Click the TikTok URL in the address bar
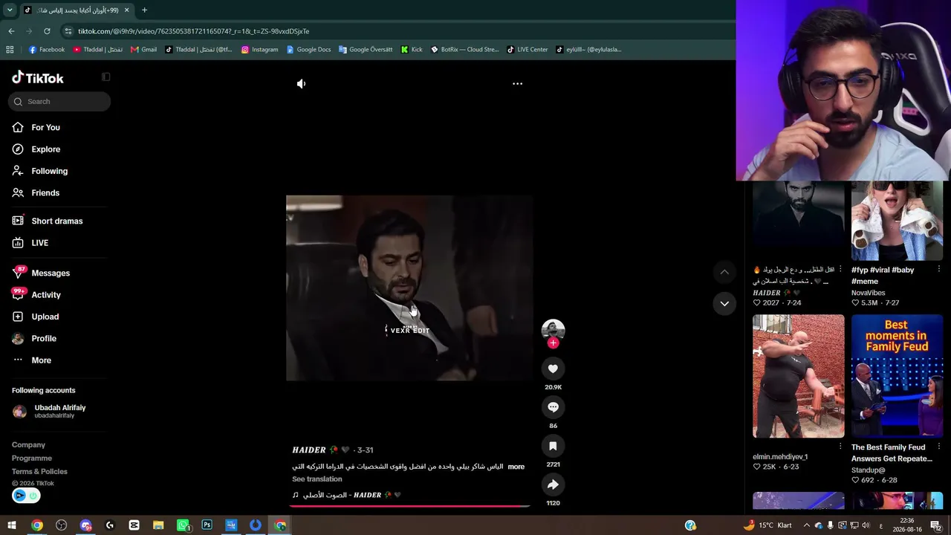 click(193, 31)
